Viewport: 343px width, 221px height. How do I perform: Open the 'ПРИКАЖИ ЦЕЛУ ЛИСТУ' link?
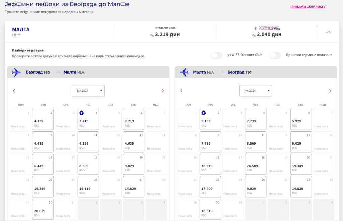pos(308,7)
